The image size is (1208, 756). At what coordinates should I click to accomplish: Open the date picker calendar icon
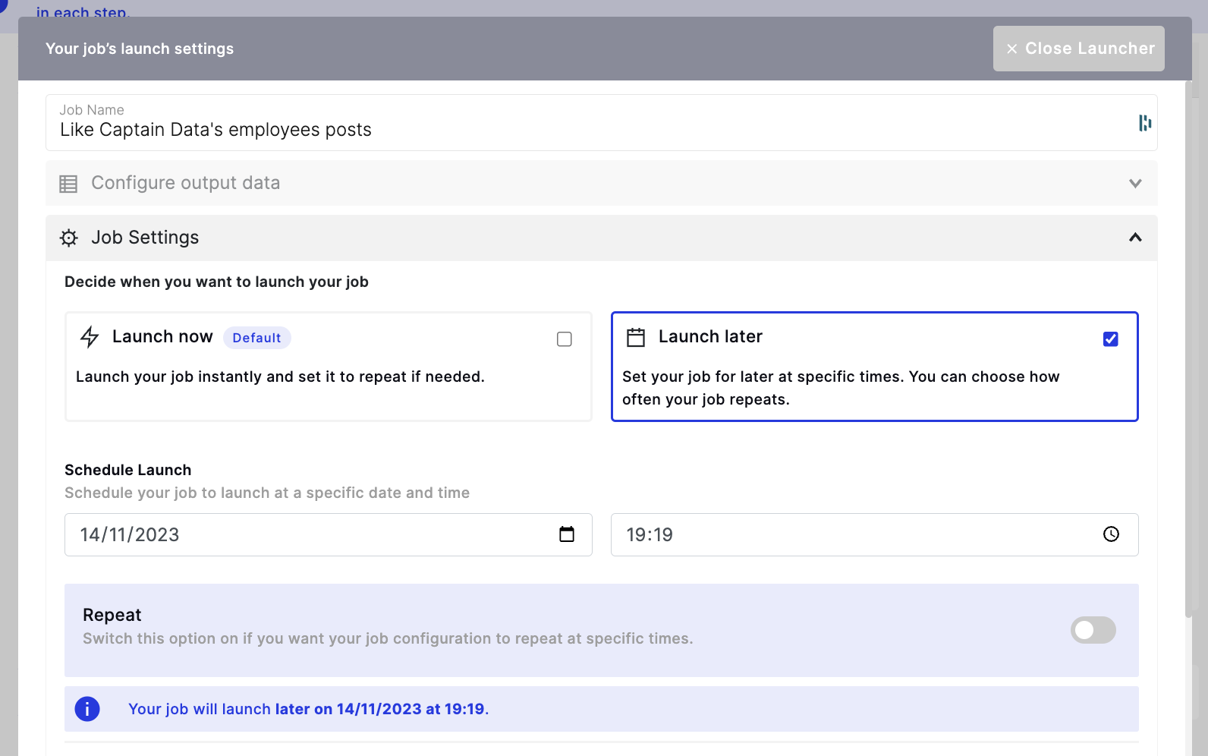[567, 534]
